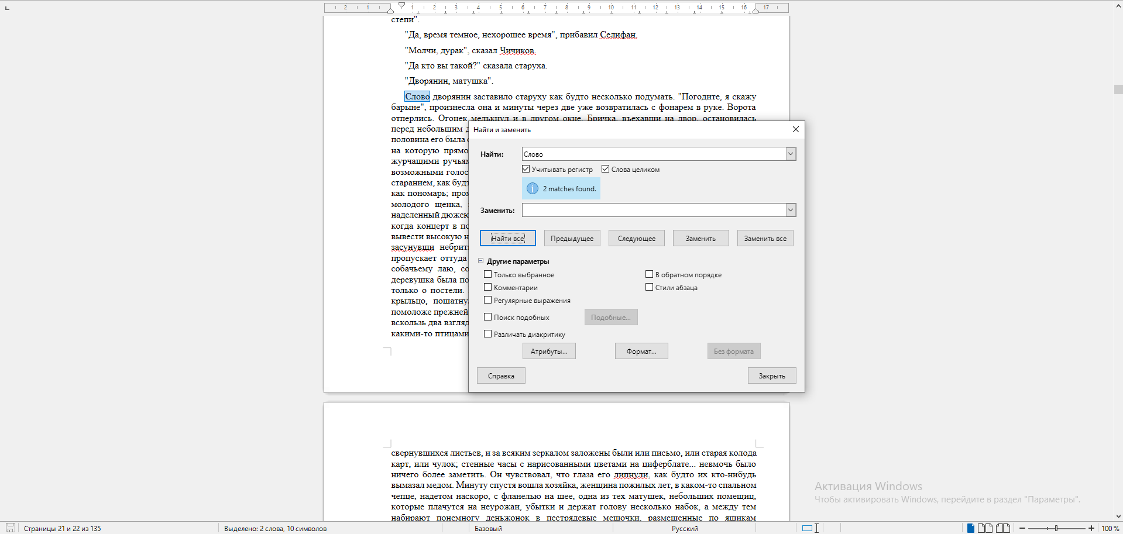Click the 'Русский' language in status bar
The image size is (1123, 534).
pyautogui.click(x=684, y=528)
